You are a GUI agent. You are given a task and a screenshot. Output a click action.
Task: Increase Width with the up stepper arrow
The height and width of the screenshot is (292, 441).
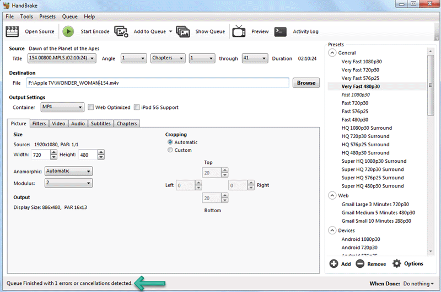pos(53,152)
